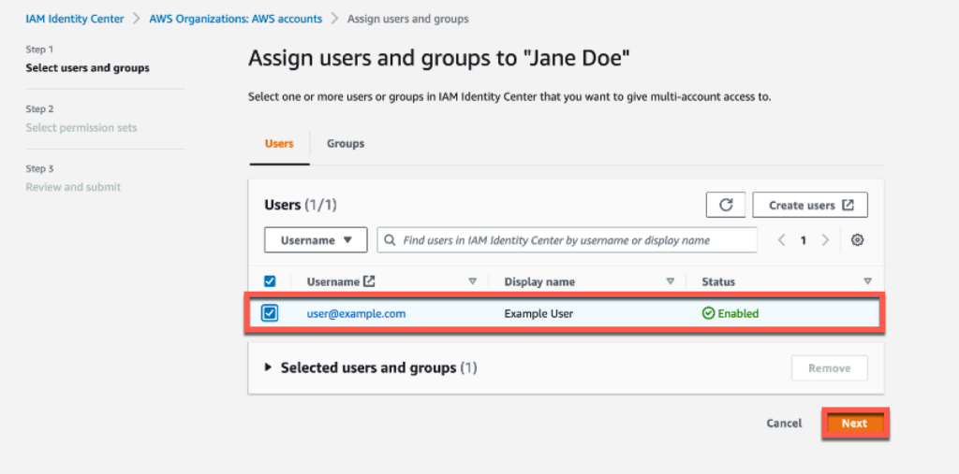Toggle the select-all users checkbox
Image resolution: width=959 pixels, height=474 pixels.
tap(269, 281)
